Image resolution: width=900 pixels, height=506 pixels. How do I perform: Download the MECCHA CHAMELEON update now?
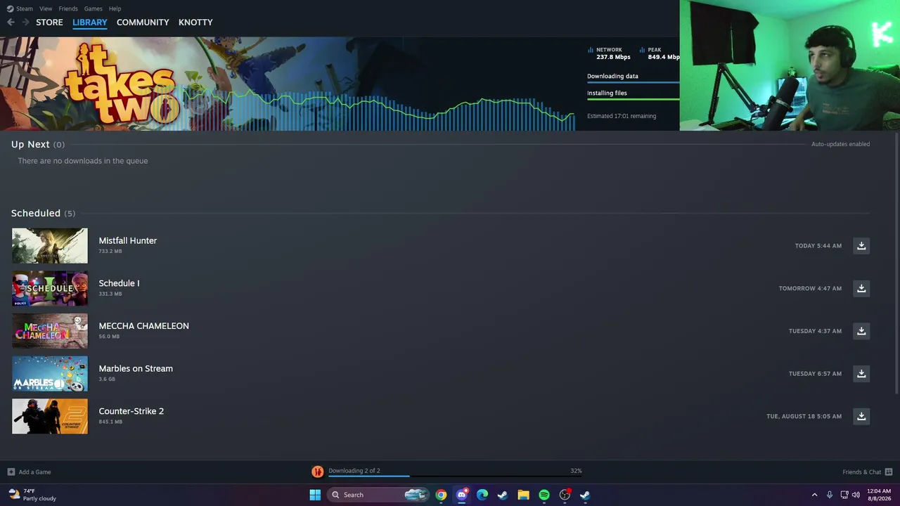click(861, 331)
